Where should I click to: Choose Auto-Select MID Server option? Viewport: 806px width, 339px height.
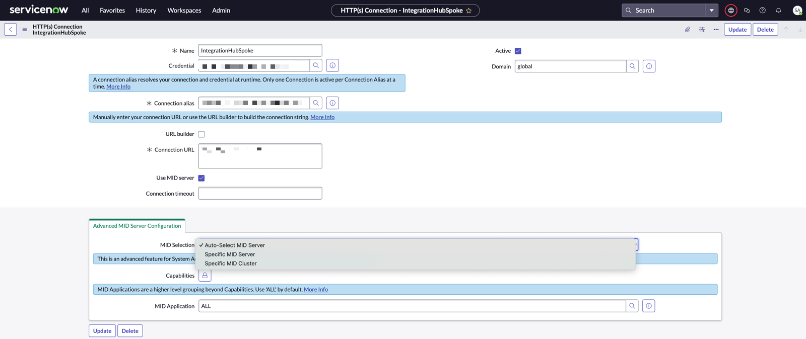point(415,245)
